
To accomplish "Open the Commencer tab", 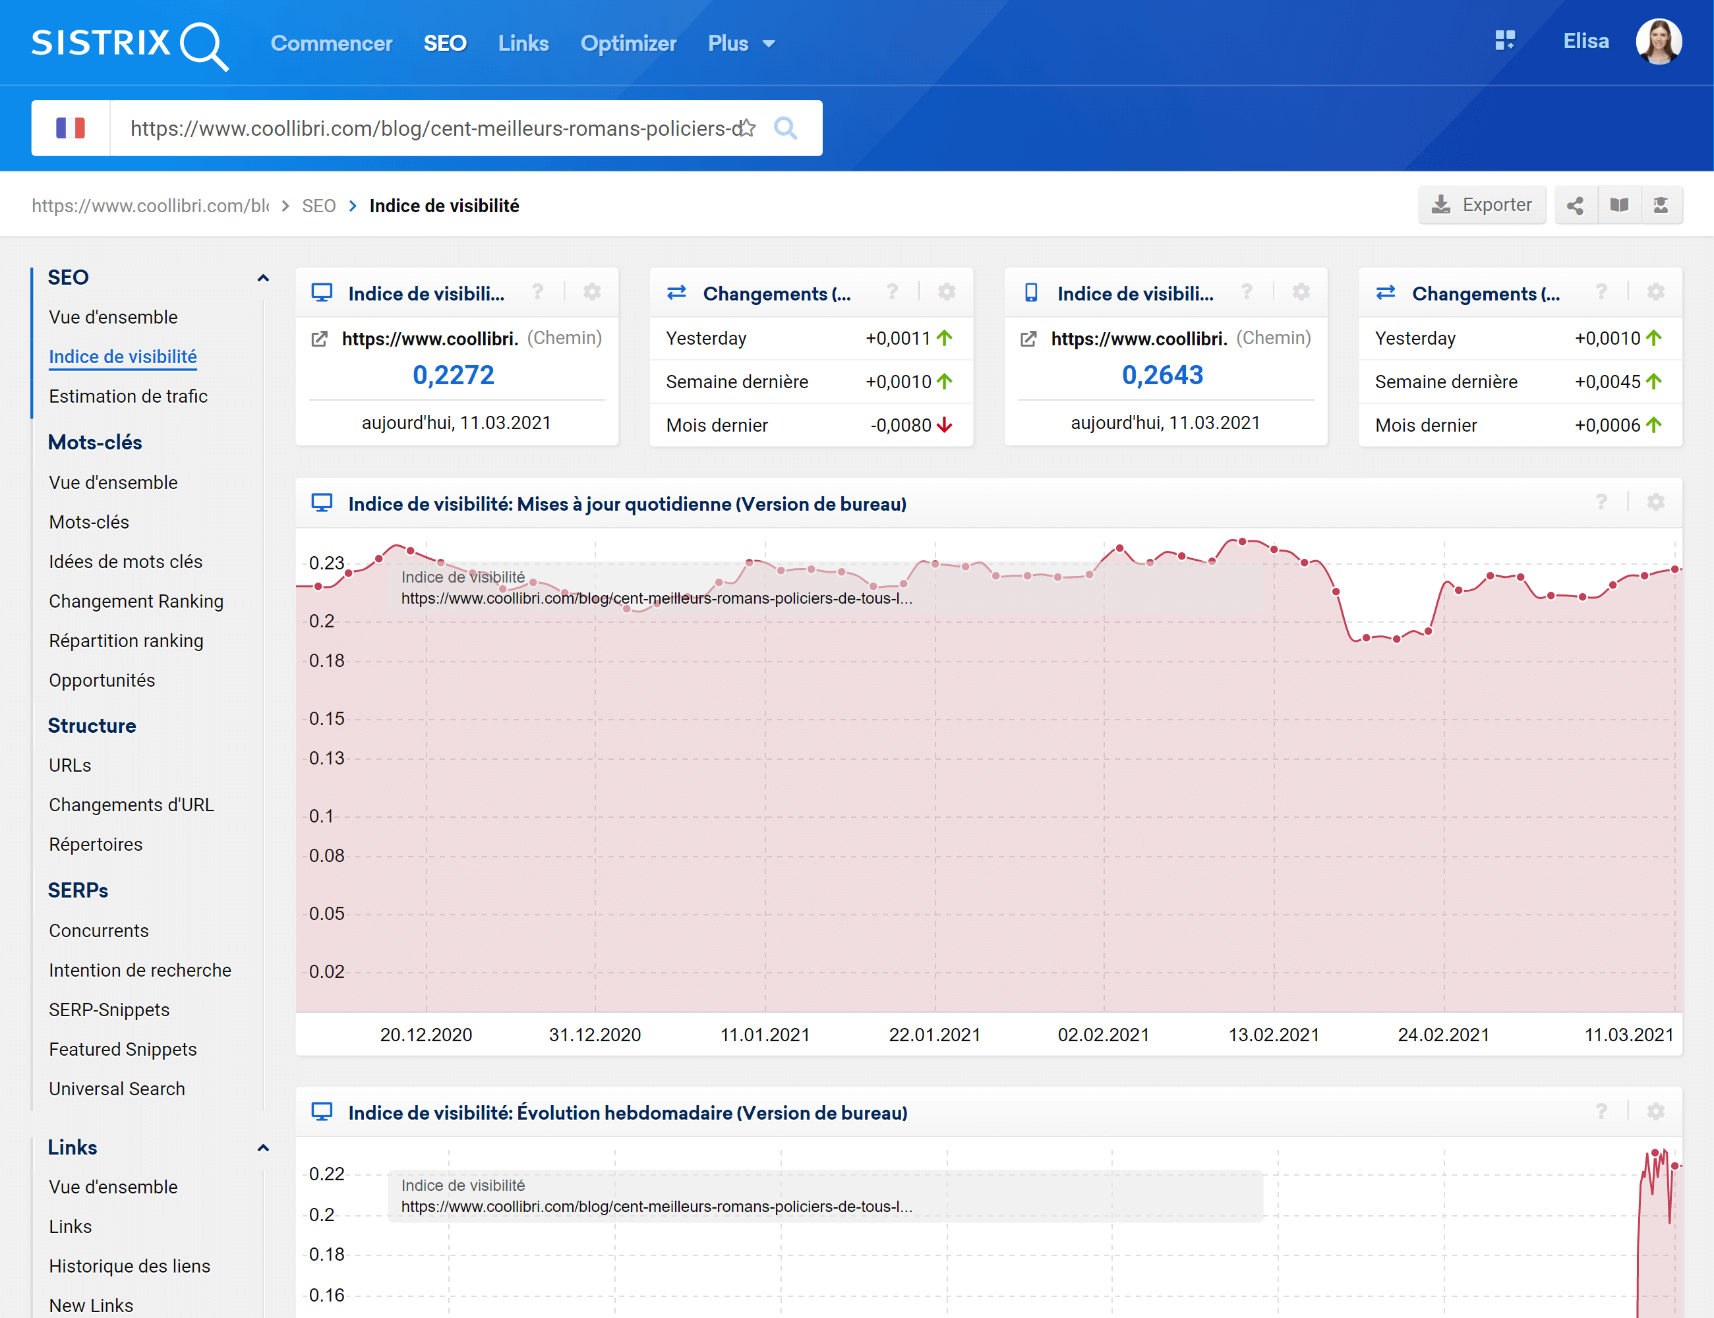I will pos(331,44).
